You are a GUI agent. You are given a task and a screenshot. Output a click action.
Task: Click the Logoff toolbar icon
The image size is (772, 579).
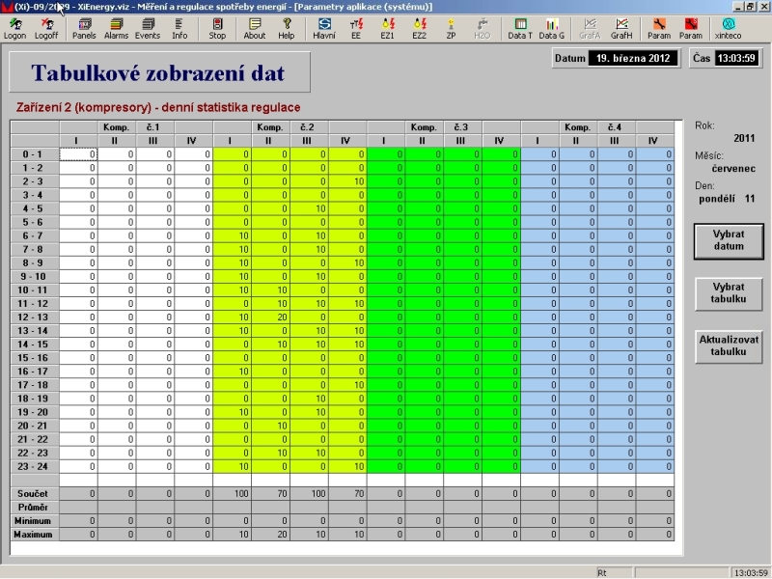pyautogui.click(x=46, y=29)
